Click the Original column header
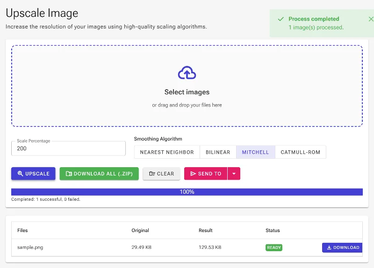Viewport: 374px width, 268px height. coord(140,230)
